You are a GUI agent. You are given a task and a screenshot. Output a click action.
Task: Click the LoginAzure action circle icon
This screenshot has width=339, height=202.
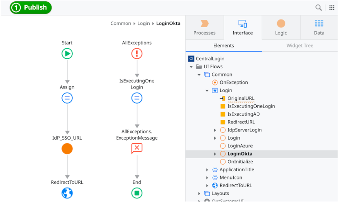pyautogui.click(x=223, y=146)
